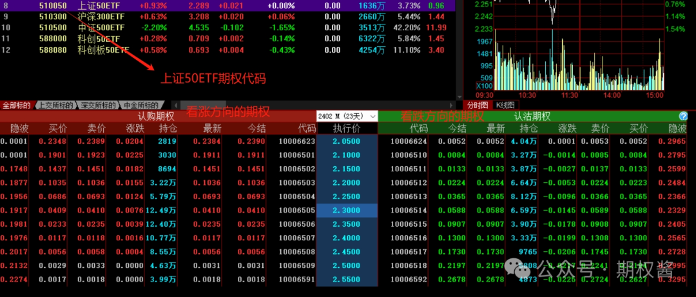
Task: Open the 2402 M (23天) expiry dropdown
Action: pos(347,117)
